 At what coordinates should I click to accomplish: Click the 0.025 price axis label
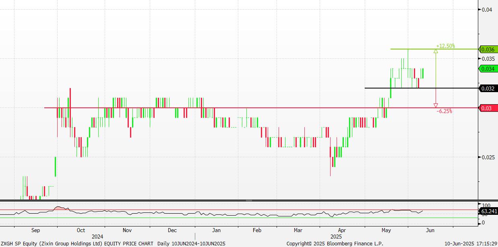point(488,157)
